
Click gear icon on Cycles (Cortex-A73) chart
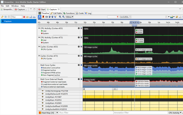pos(79,56)
